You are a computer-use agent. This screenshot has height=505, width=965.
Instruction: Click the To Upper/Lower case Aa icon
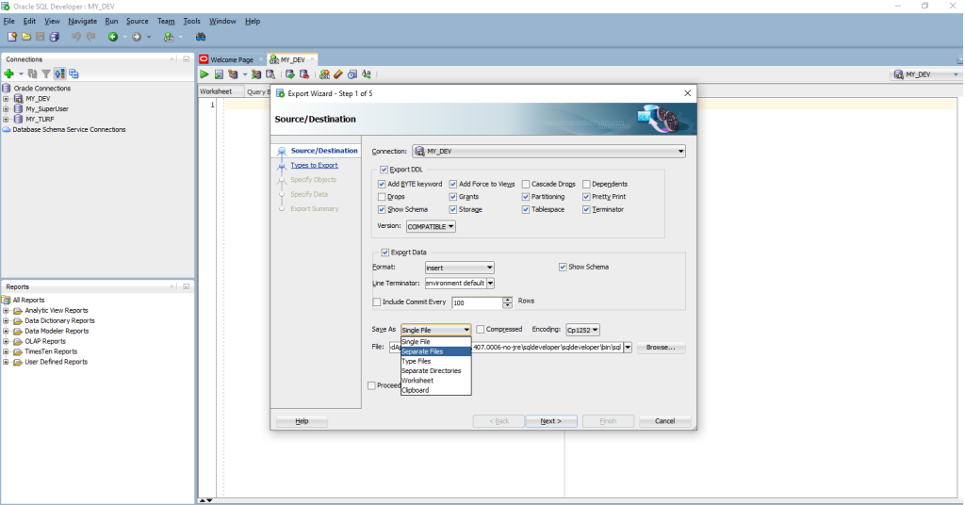click(367, 74)
